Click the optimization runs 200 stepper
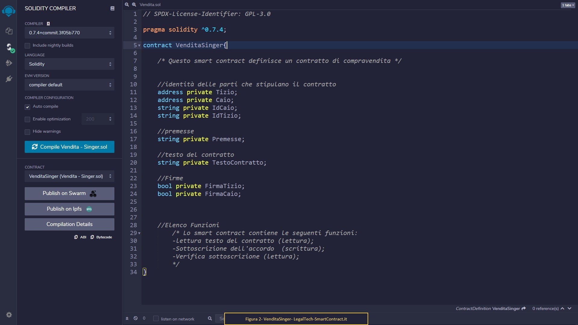Image resolution: width=578 pixels, height=325 pixels. tap(110, 119)
